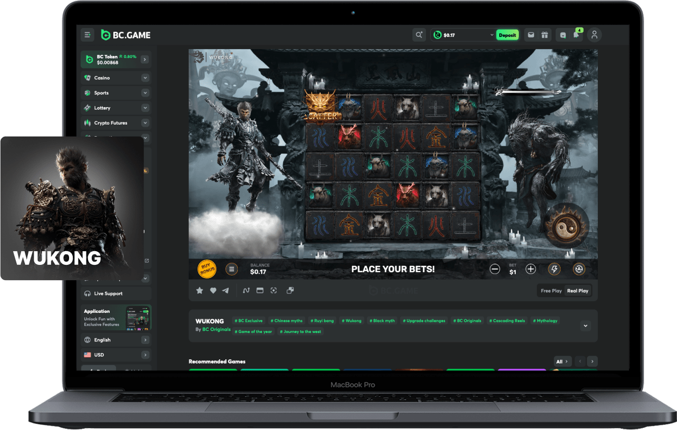Click the notification bell icon

(577, 35)
